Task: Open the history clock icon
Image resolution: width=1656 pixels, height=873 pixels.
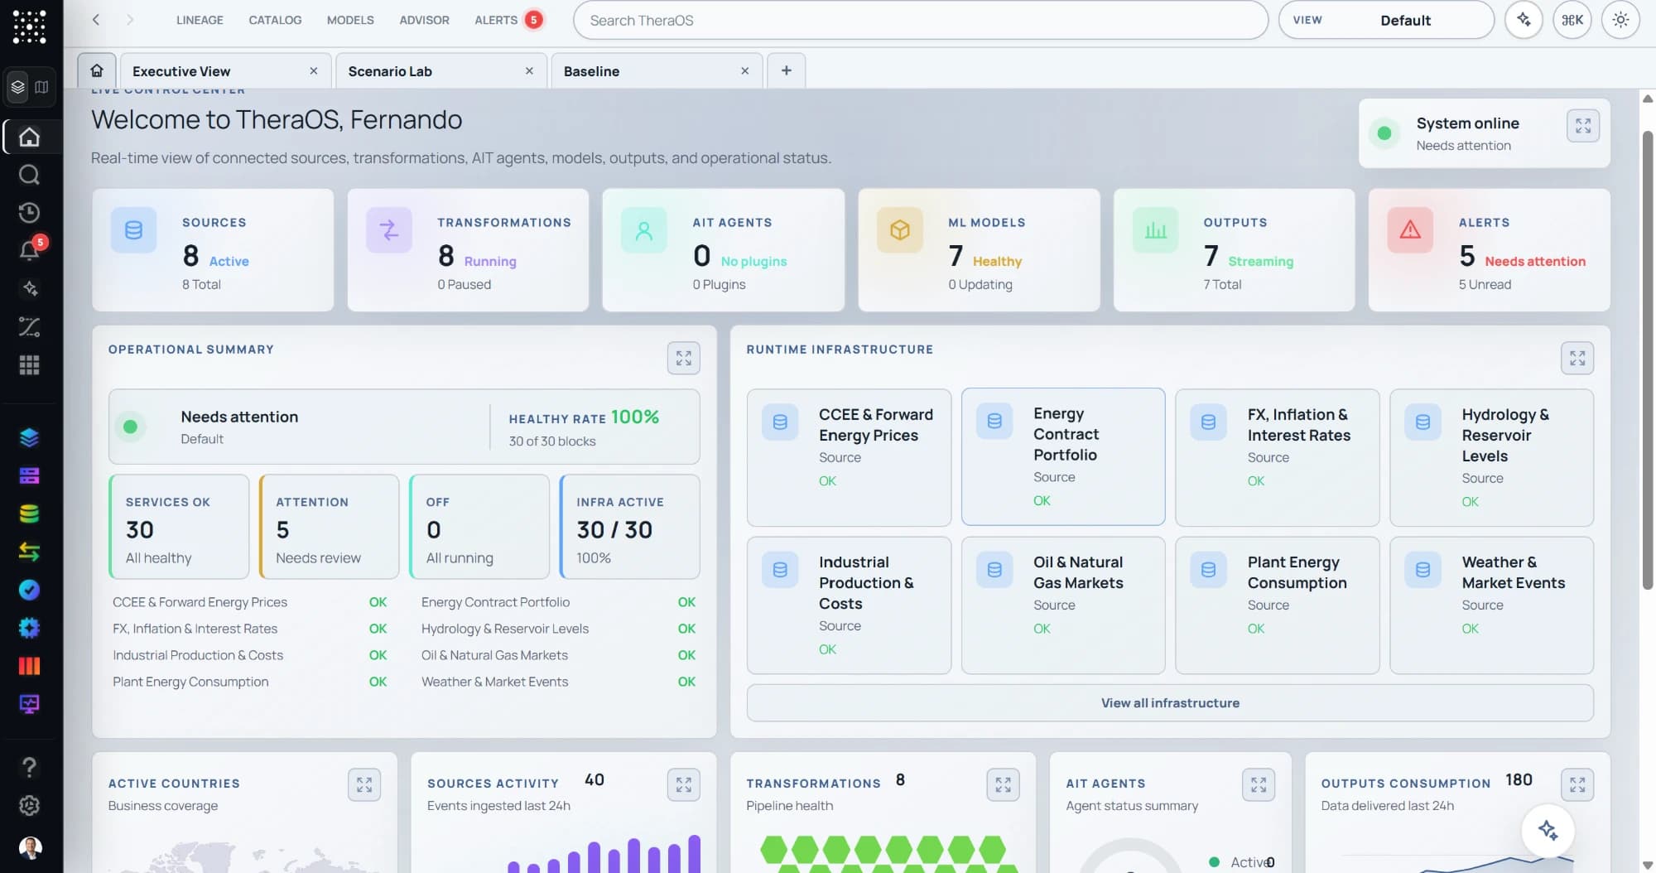Action: (29, 213)
